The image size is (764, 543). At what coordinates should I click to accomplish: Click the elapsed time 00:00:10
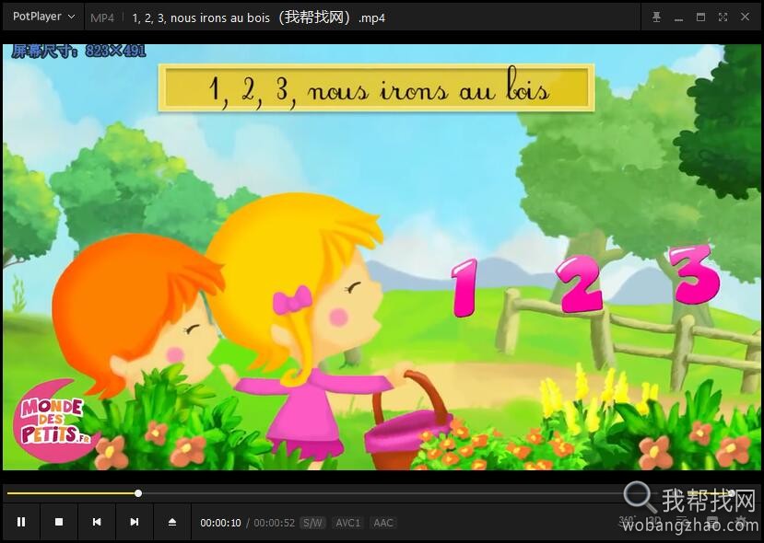[221, 523]
